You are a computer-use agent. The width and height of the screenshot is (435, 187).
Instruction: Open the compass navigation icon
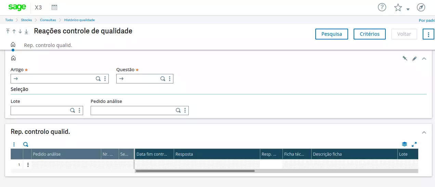click(x=421, y=7)
